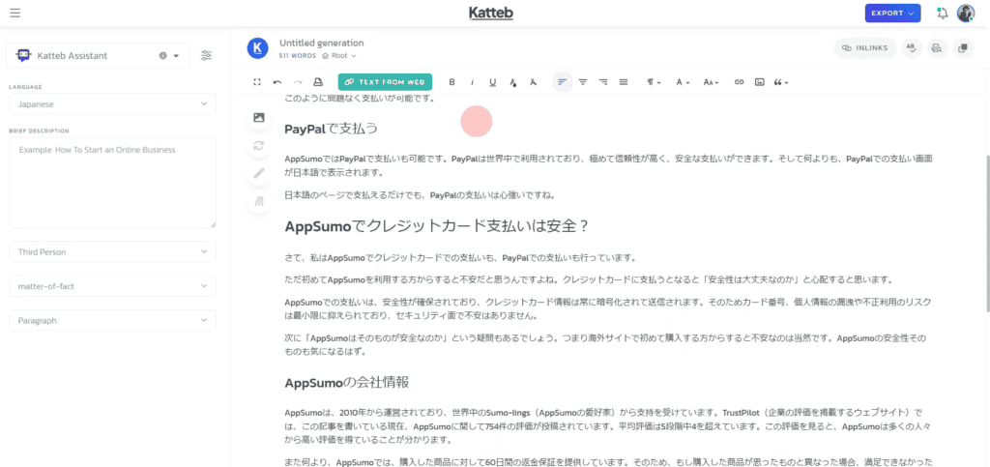Open the assistant settings sliders icon

pos(207,55)
